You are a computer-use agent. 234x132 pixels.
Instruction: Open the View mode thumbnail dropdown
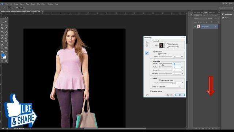pyautogui.click(x=162, y=45)
